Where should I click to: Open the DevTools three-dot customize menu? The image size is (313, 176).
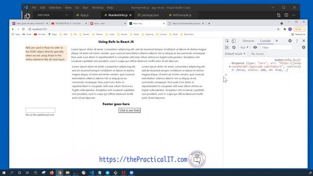[x=297, y=41]
